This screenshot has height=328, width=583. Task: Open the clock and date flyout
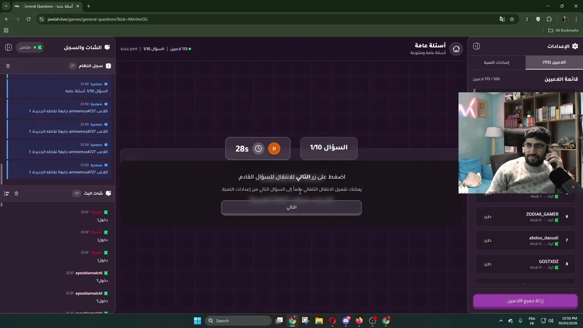(568, 321)
